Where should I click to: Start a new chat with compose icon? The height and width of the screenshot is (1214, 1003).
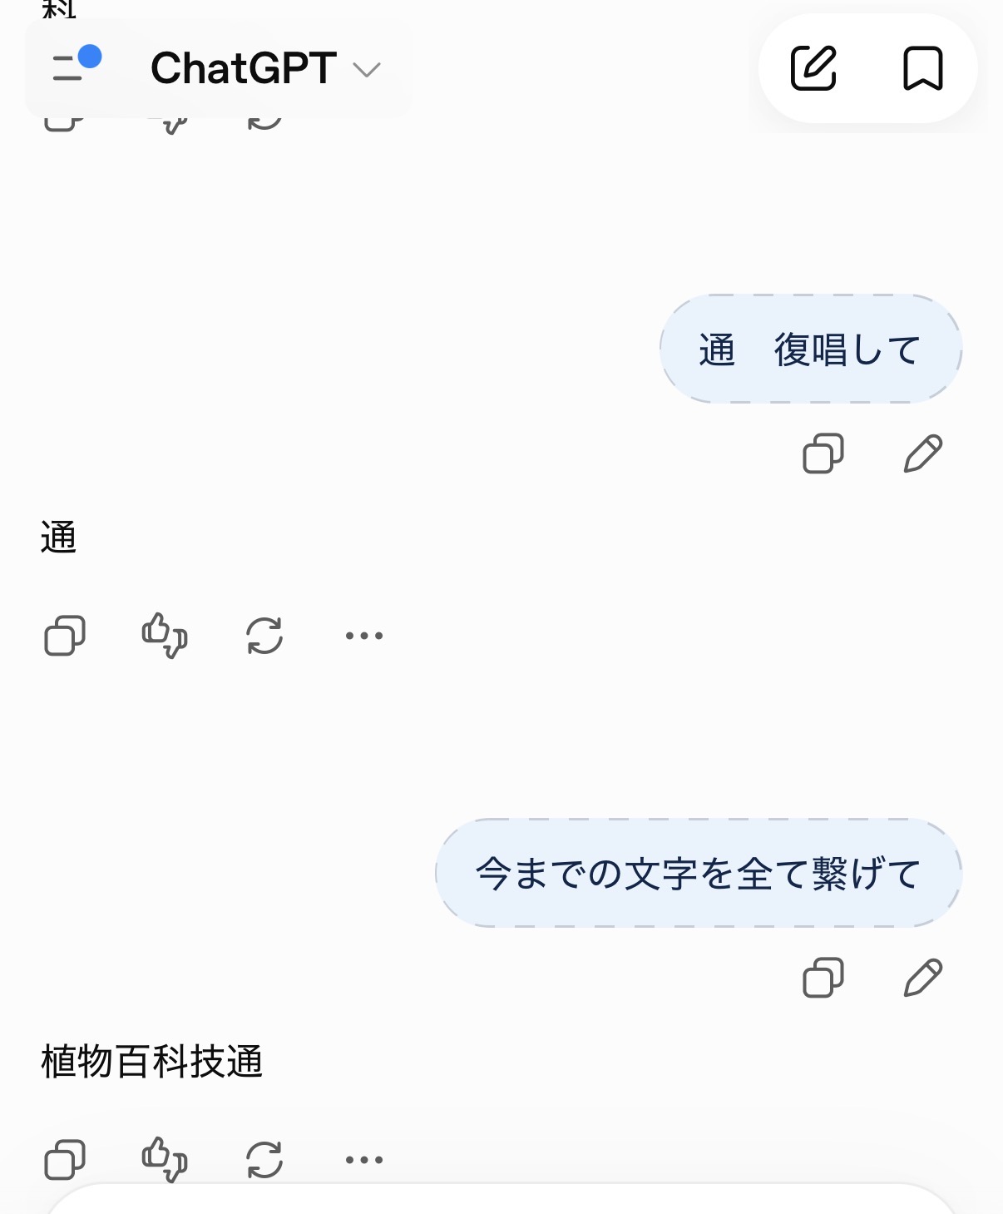click(x=813, y=68)
